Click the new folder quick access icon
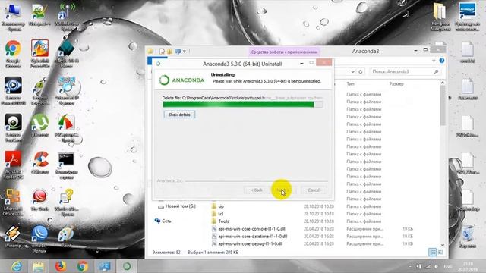This screenshot has width=486, height=273. coord(170,51)
